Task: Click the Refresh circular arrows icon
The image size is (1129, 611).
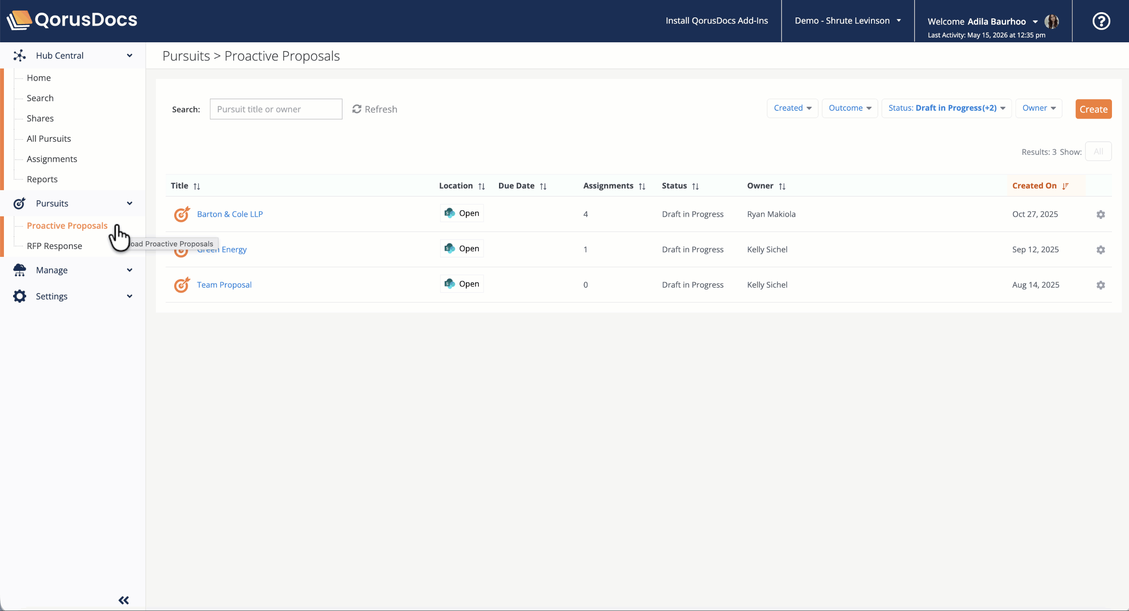Action: click(357, 109)
